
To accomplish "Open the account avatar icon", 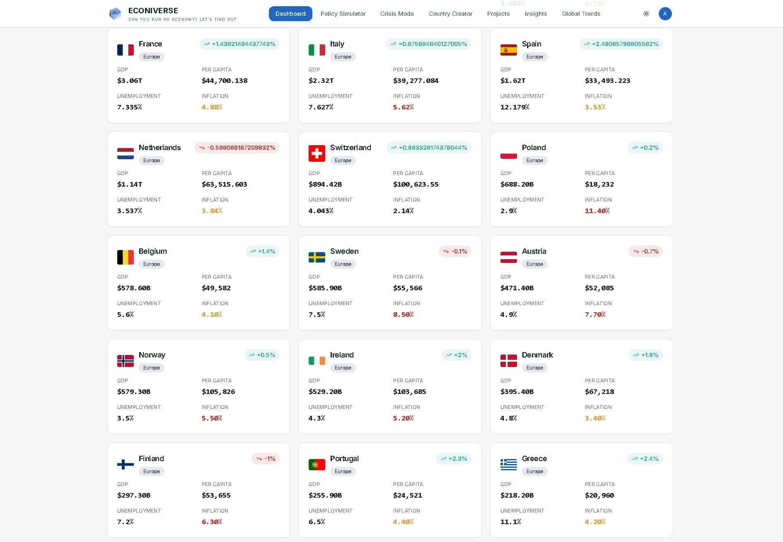I will point(665,14).
